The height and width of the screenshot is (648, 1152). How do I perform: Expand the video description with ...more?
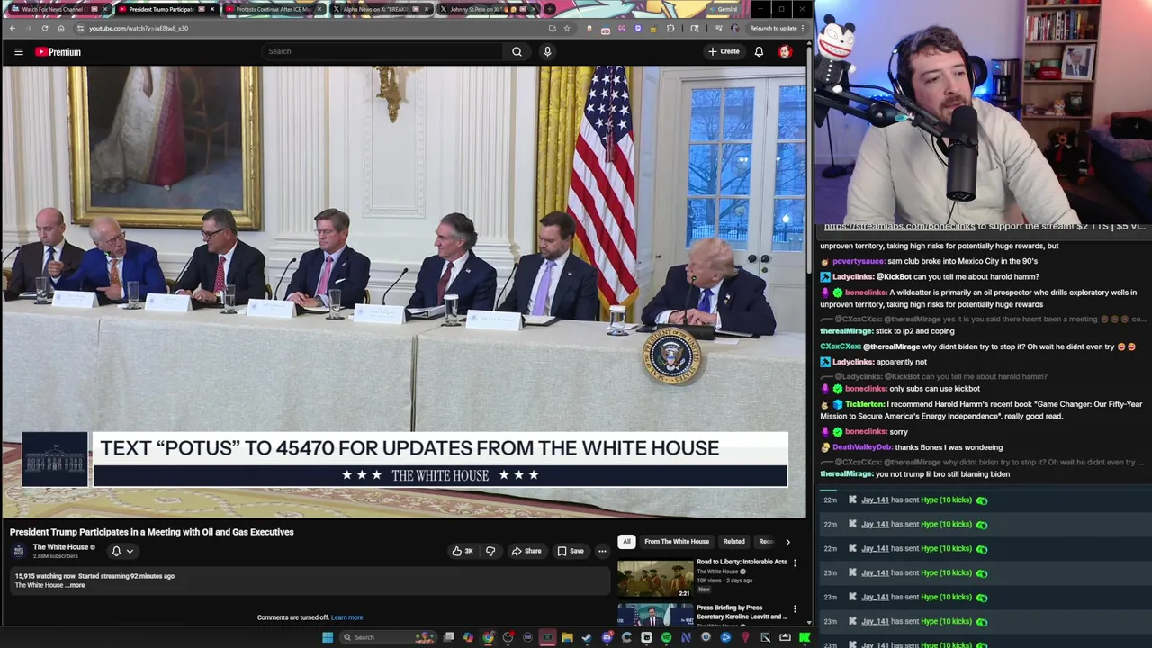(76, 585)
